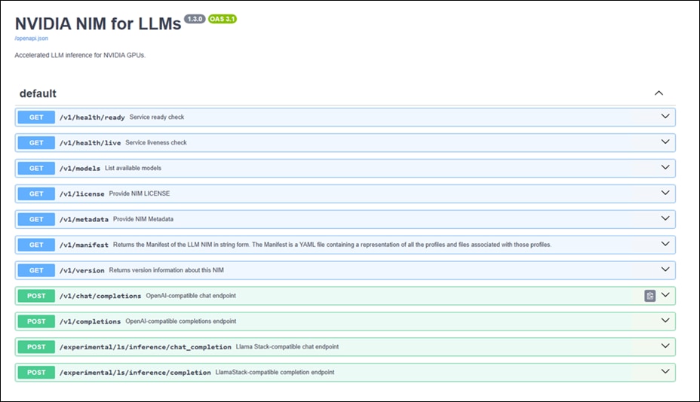Copy the /v1/chat/completions path to clipboard
The height and width of the screenshot is (402, 700).
pyautogui.click(x=650, y=296)
